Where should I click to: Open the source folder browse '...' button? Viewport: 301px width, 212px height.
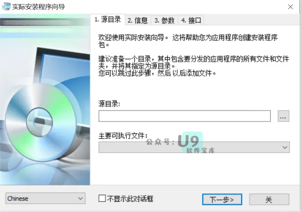click(x=283, y=116)
